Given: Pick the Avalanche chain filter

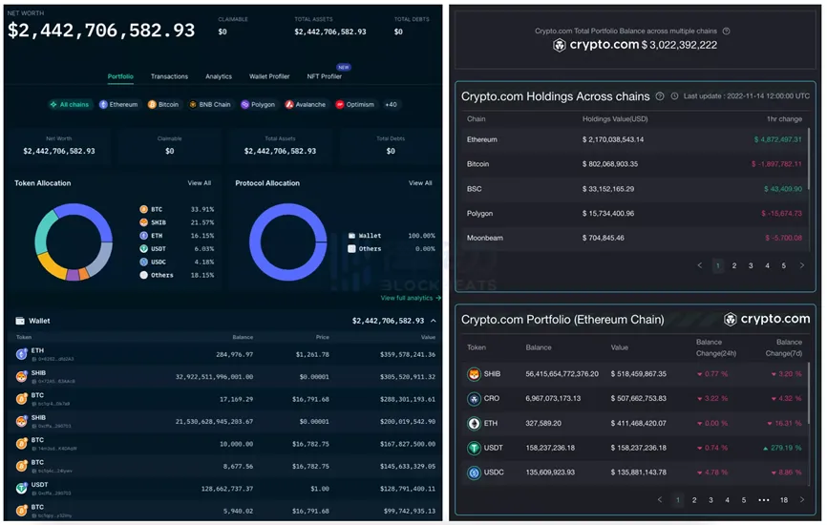Looking at the screenshot, I should point(306,104).
